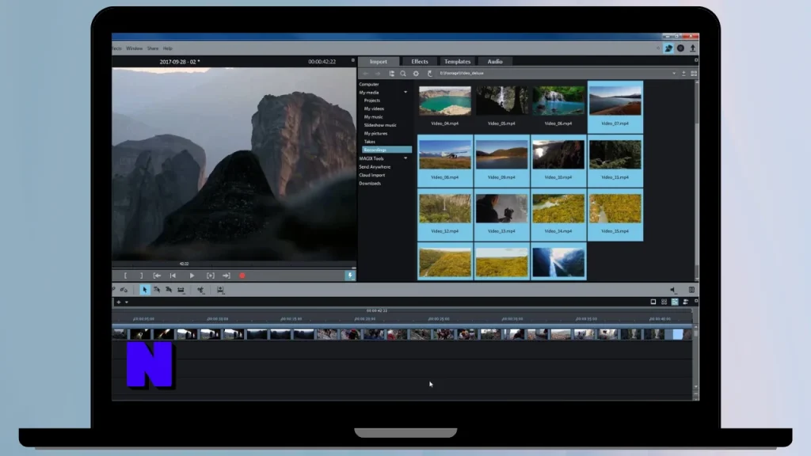Click the upload export arrow icon
Viewport: 811px width, 456px height.
click(692, 48)
